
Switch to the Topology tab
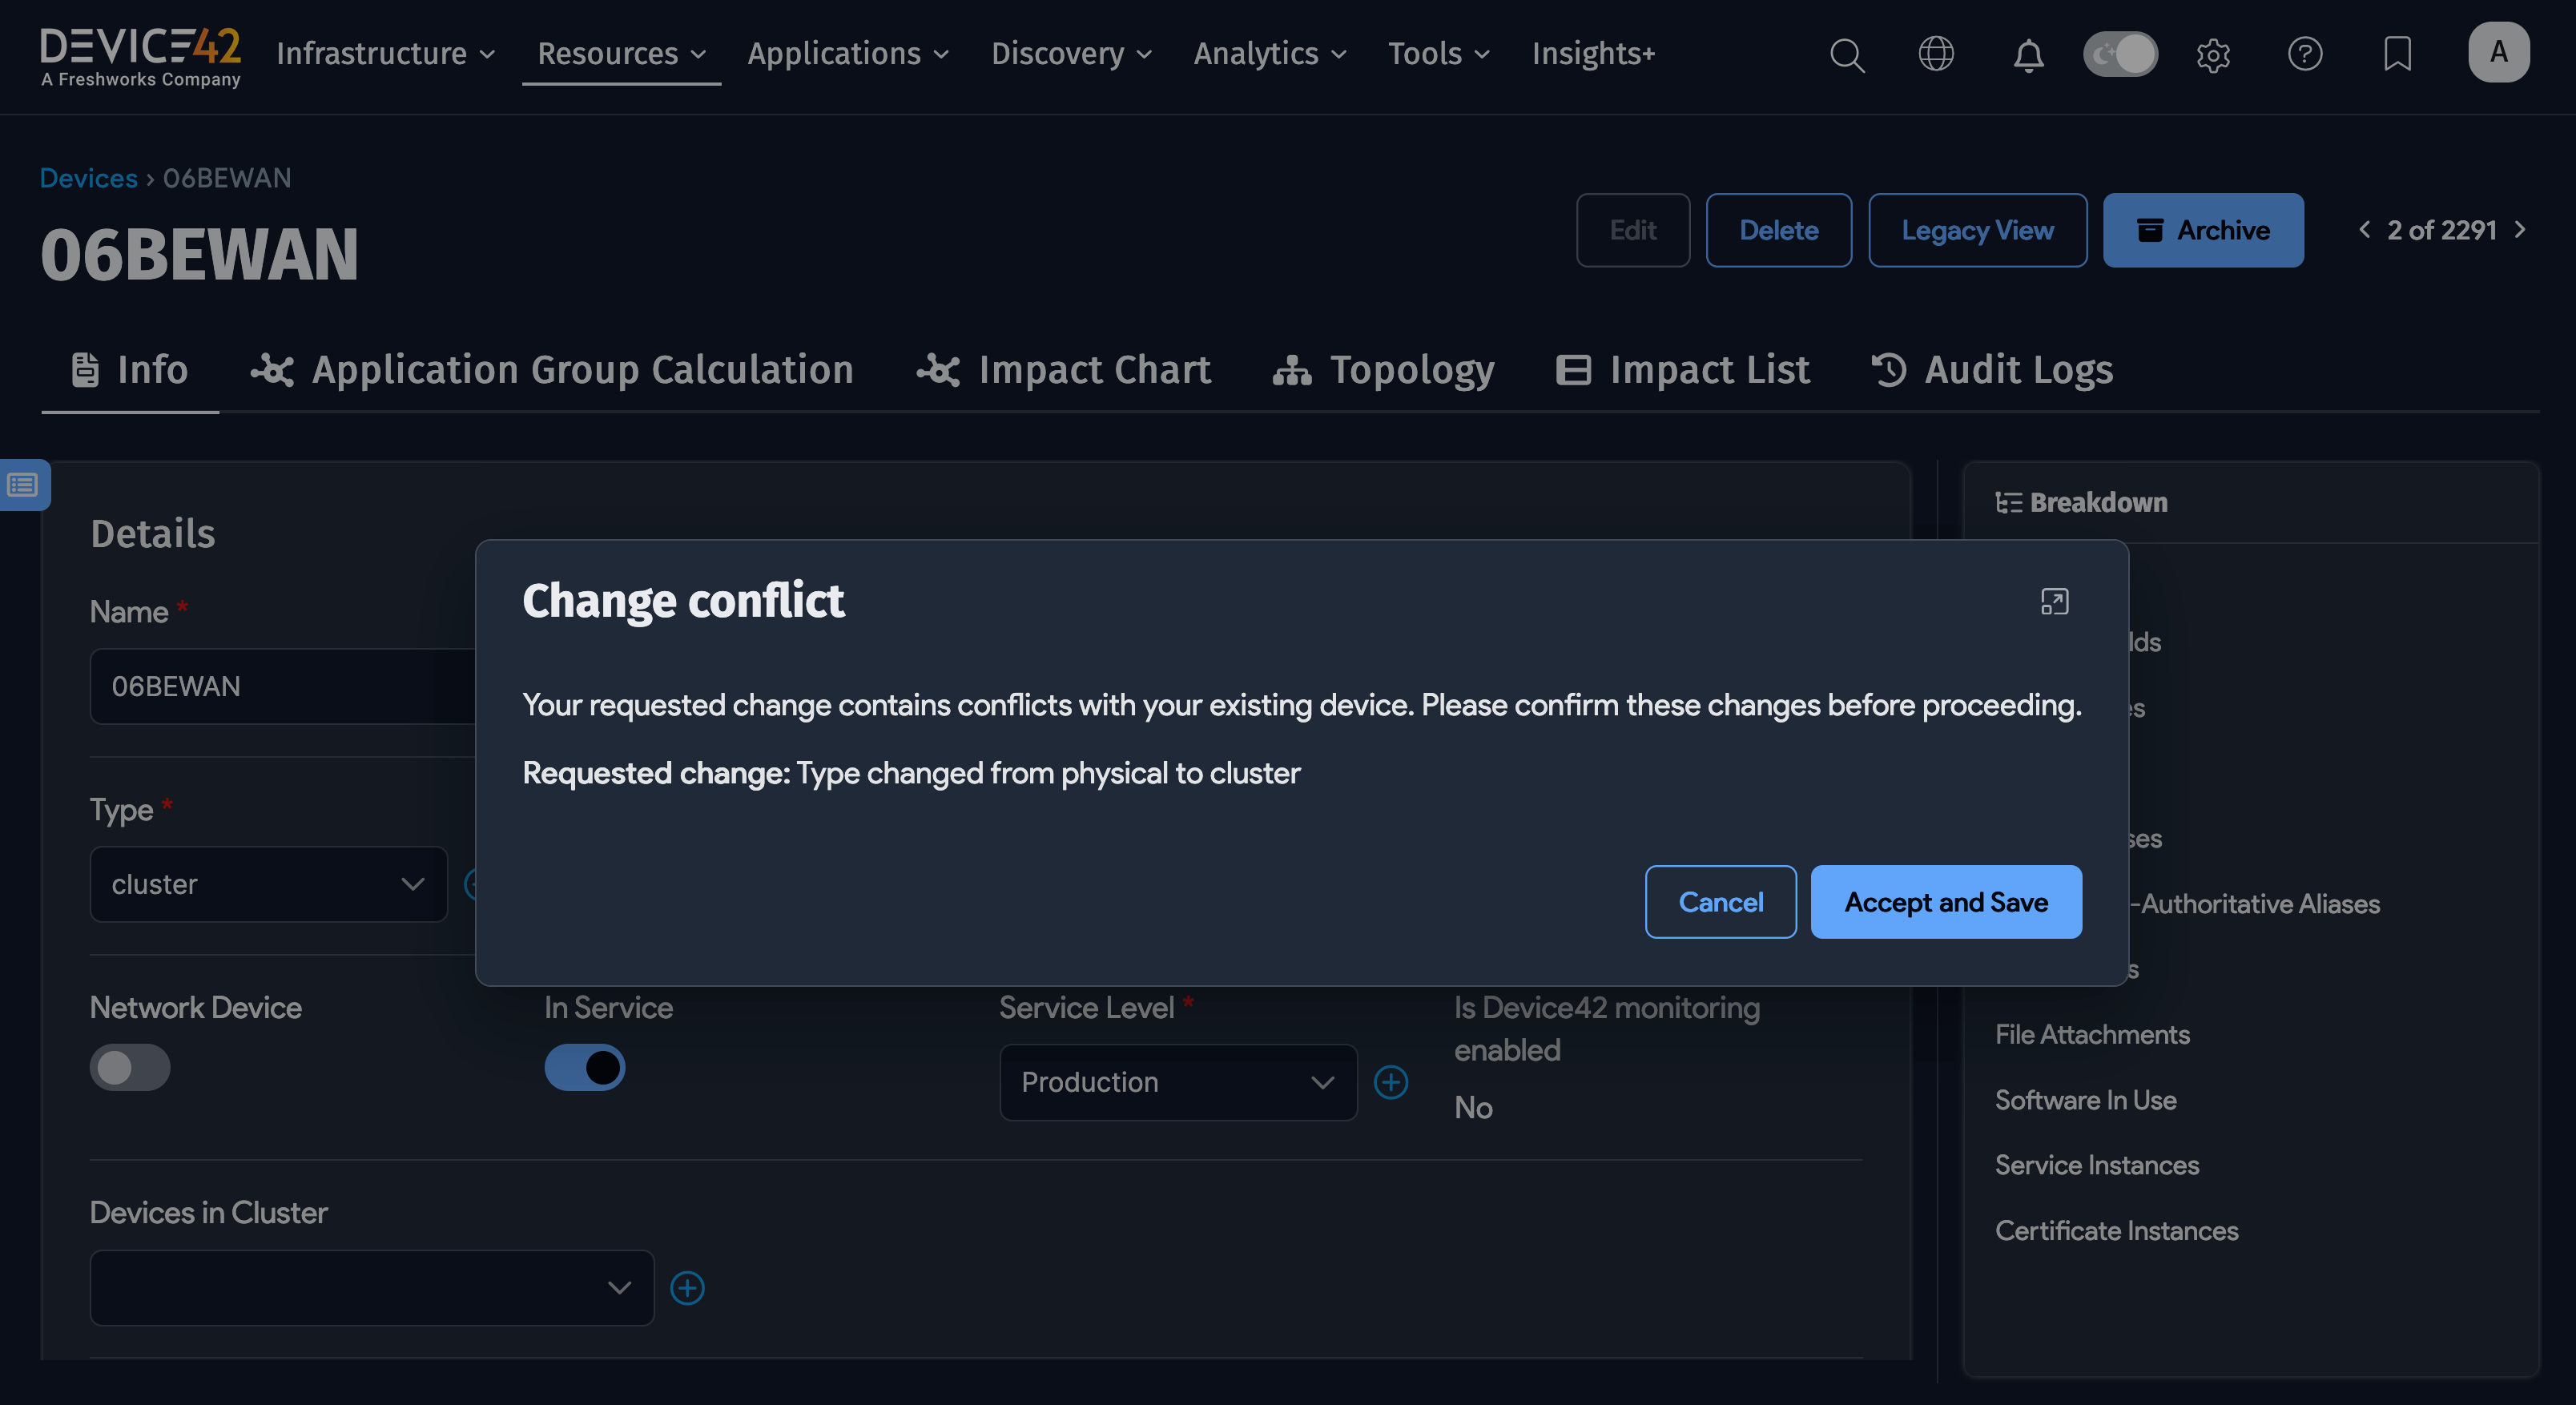click(x=1384, y=369)
